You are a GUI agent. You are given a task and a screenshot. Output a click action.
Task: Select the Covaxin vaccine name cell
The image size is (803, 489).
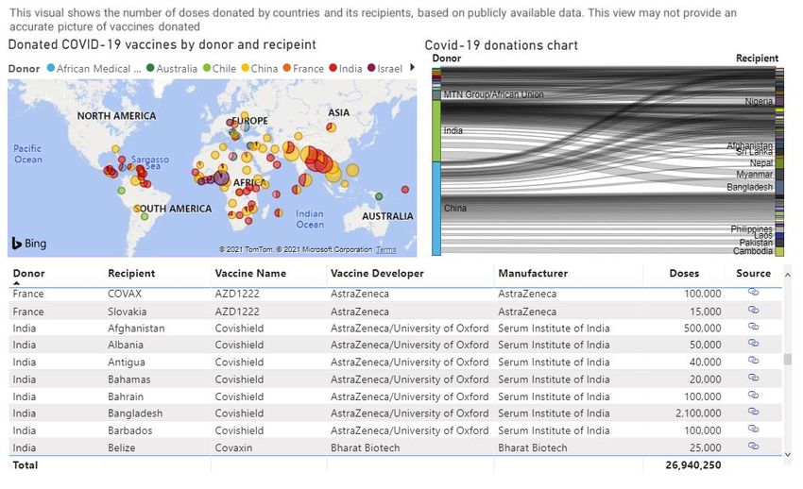coord(233,447)
